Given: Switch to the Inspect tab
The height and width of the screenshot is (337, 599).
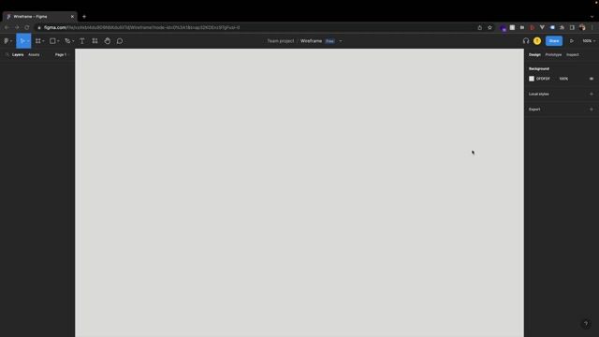Looking at the screenshot, I should pos(572,54).
